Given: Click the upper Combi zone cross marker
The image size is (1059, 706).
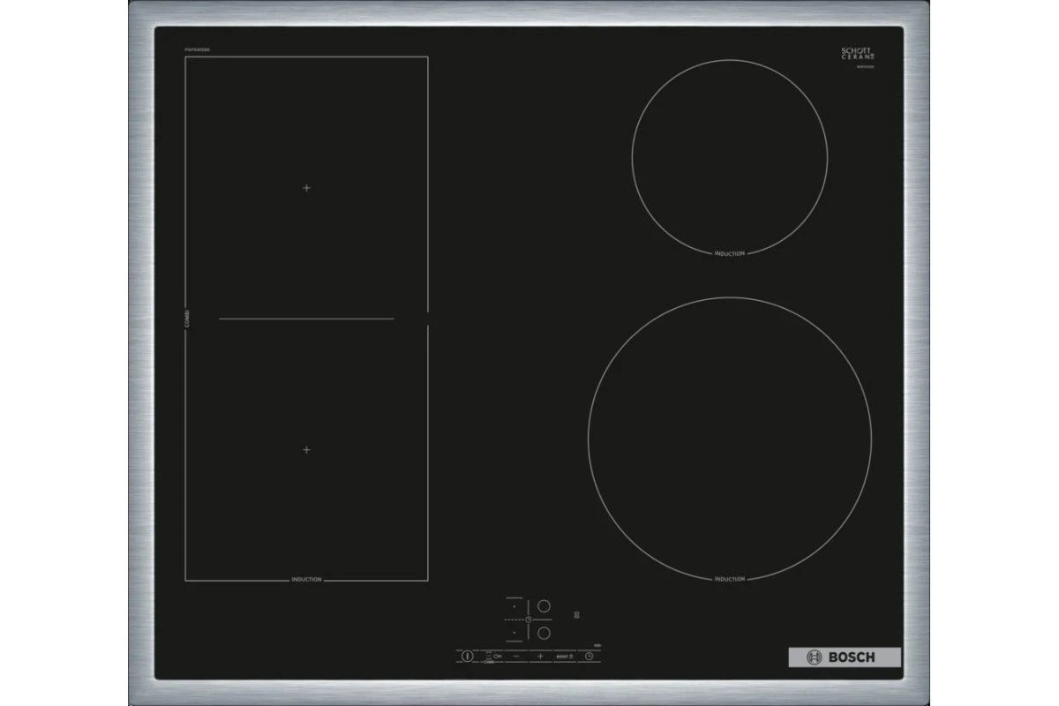Looking at the screenshot, I should click(306, 188).
